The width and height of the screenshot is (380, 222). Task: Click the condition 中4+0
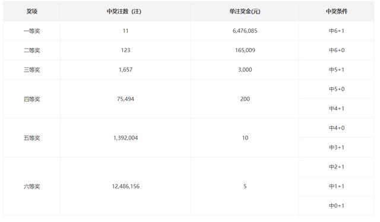pyautogui.click(x=337, y=128)
